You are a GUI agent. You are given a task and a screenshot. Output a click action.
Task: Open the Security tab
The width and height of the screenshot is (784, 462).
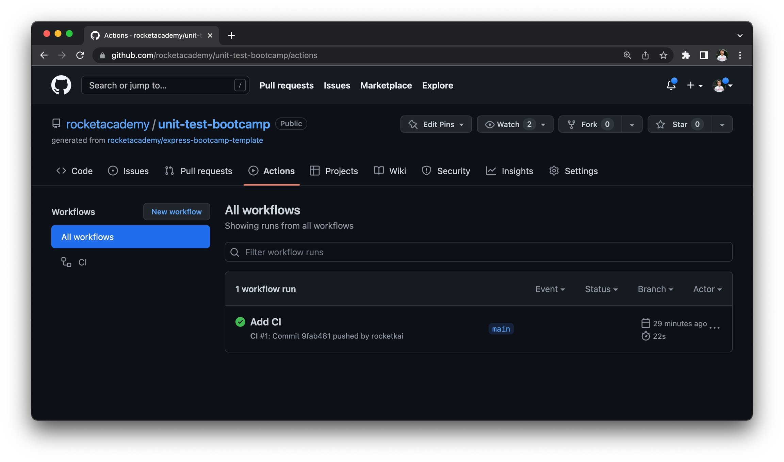pos(446,171)
